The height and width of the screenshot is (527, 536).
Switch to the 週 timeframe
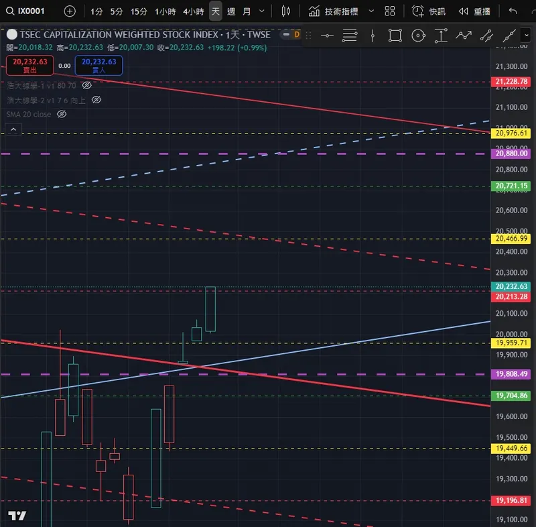[231, 11]
